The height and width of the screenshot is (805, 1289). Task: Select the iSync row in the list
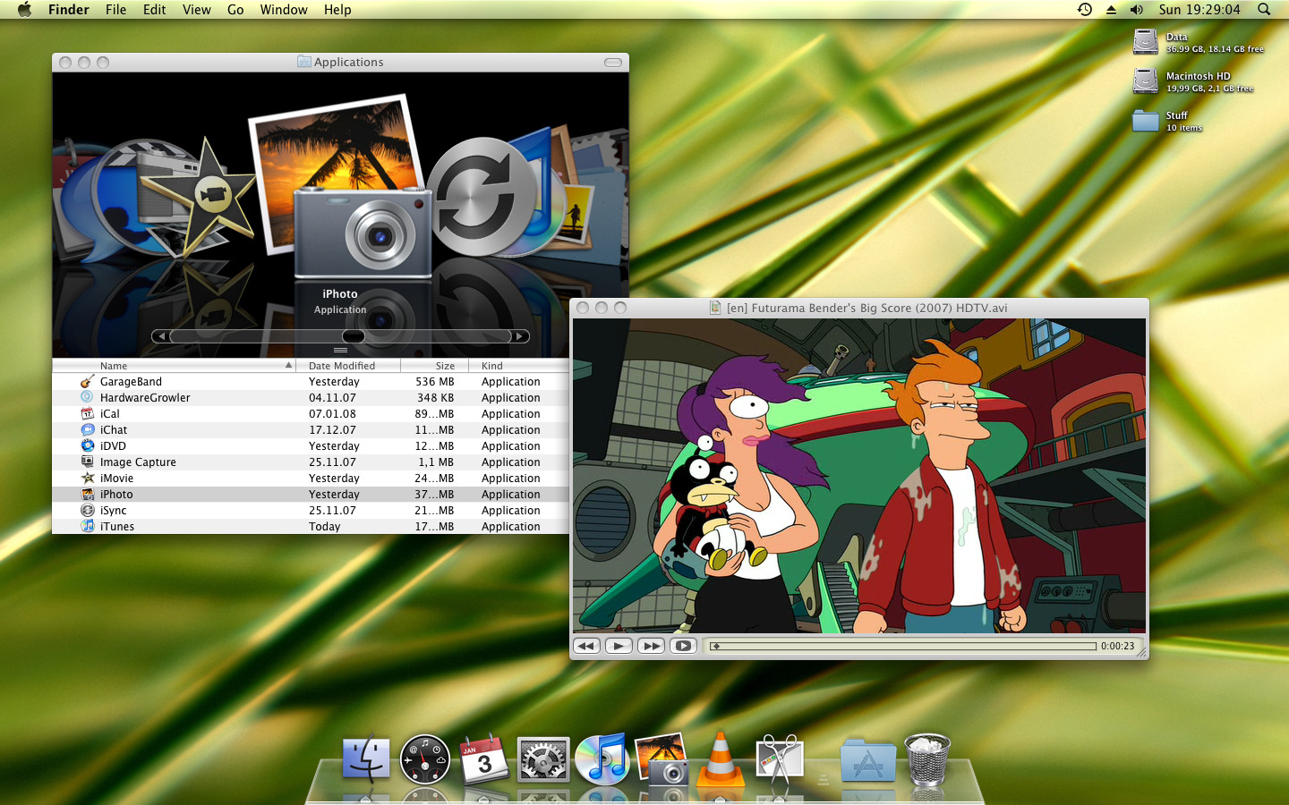[311, 511]
